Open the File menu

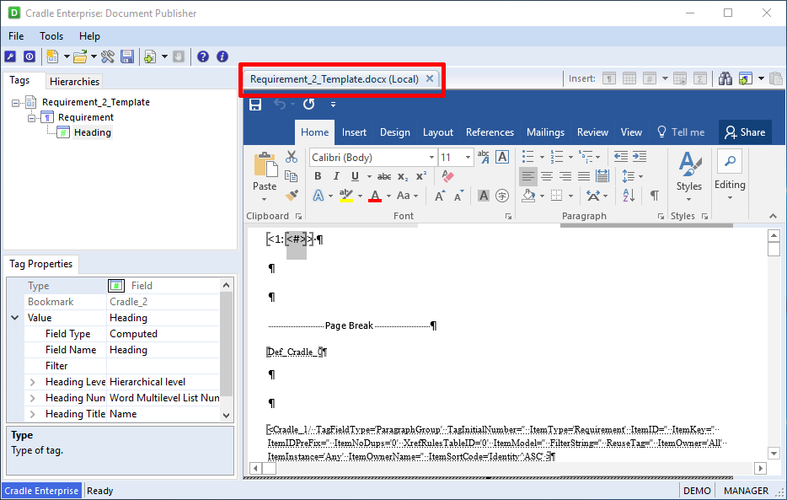(x=16, y=36)
